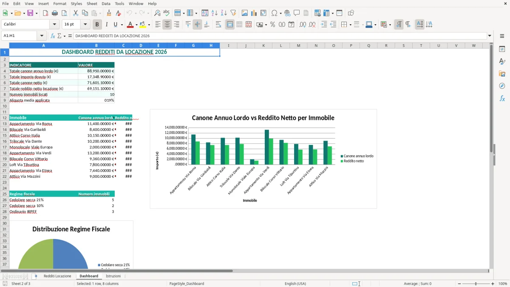Open the sidebar Navigator compass icon
The width and height of the screenshot is (510, 287).
click(502, 86)
